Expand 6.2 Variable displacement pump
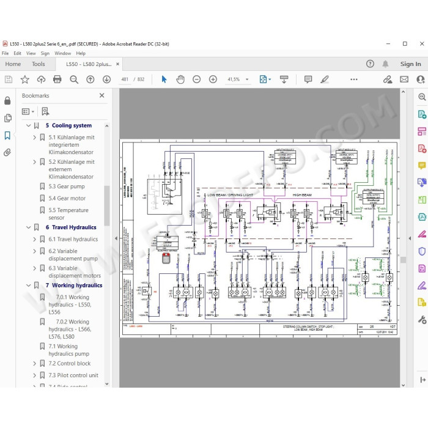Viewport: 428px width, 428px height. (x=34, y=251)
